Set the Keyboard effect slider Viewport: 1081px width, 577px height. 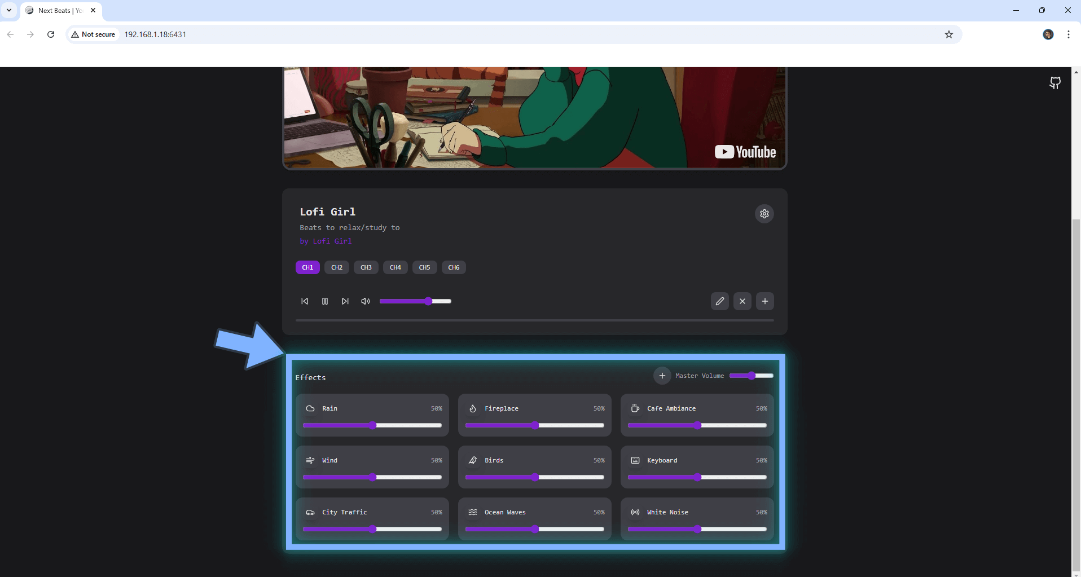click(x=697, y=477)
